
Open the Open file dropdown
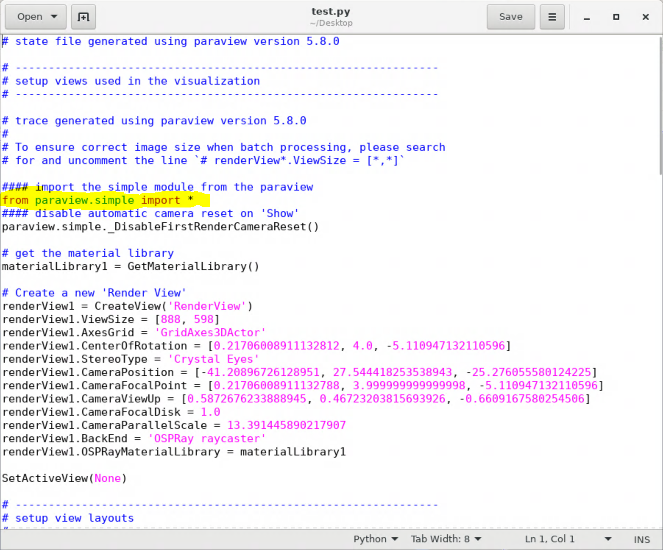pyautogui.click(x=36, y=17)
